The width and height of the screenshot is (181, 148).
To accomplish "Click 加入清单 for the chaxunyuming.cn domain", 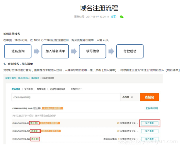I will 150,123.
